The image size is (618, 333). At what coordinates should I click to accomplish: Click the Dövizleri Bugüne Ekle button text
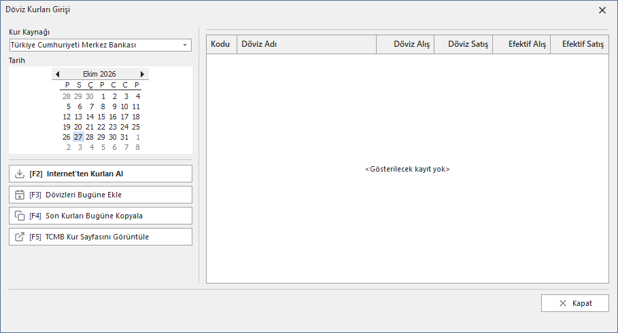pyautogui.click(x=84, y=195)
